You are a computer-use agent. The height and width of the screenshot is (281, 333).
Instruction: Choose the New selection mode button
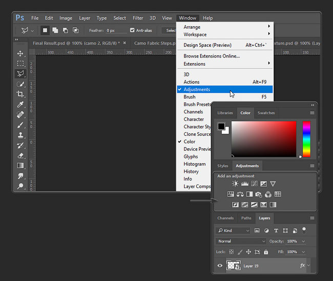[x=45, y=30]
